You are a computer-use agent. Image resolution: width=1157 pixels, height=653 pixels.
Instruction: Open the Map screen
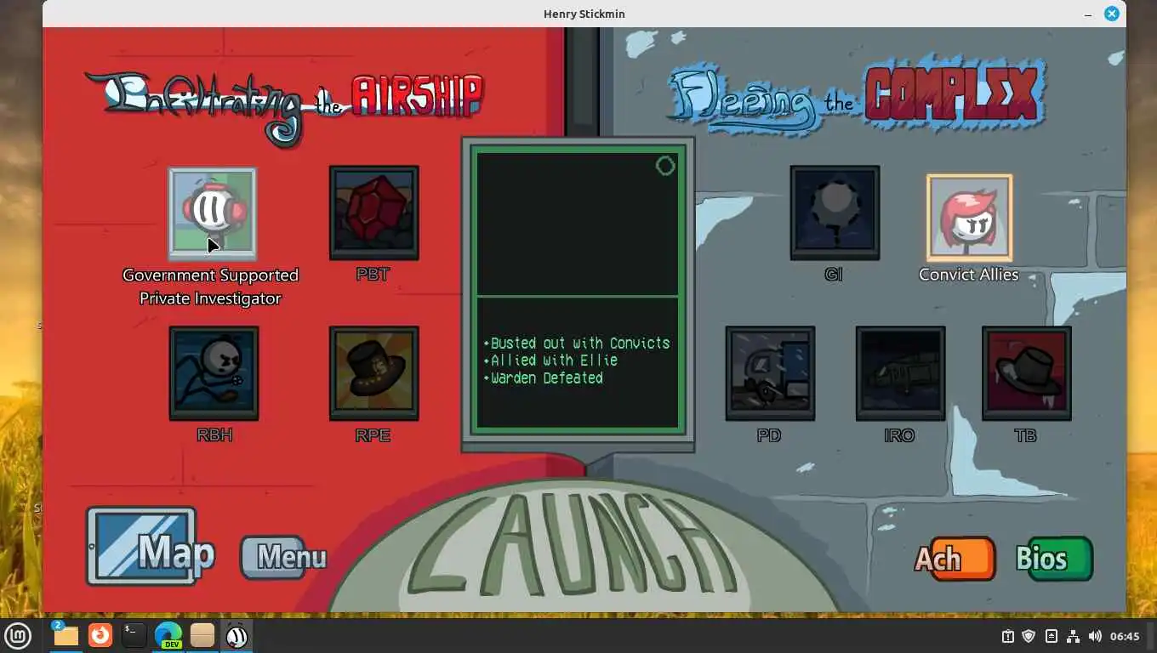click(x=150, y=548)
